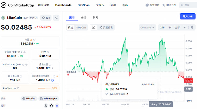Image resolution: width=197 pixels, height=109 pixels.
Task: Open the community menu
Action: click(x=113, y=5)
